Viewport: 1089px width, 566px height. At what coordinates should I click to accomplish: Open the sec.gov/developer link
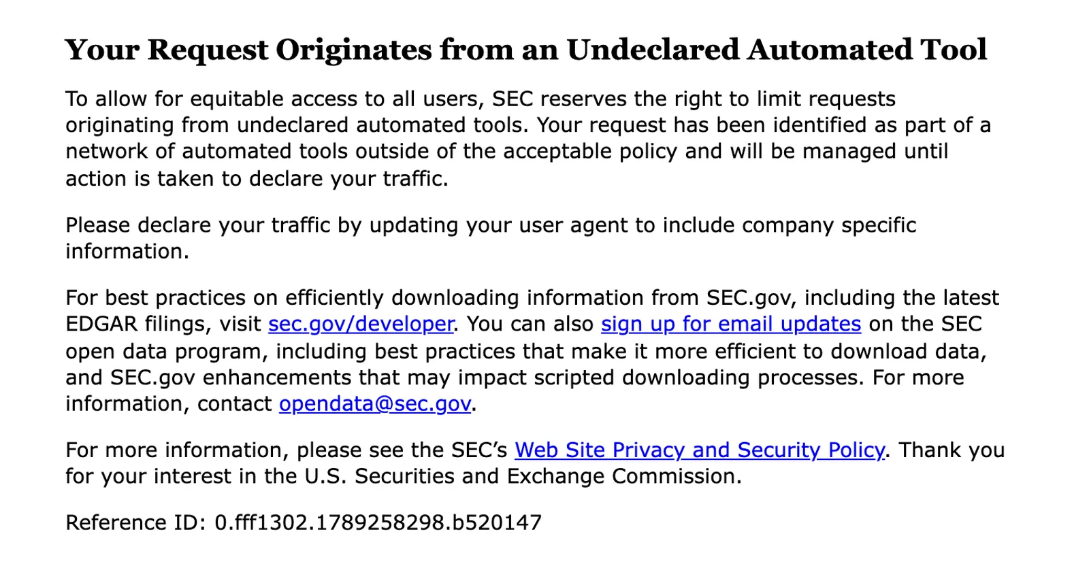tap(361, 324)
